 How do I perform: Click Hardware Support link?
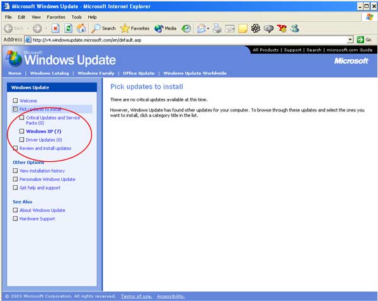pos(37,219)
